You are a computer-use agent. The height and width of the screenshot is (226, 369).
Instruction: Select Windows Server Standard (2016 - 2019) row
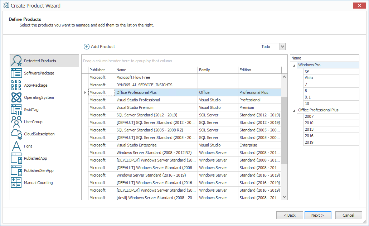pyautogui.click(x=185, y=175)
